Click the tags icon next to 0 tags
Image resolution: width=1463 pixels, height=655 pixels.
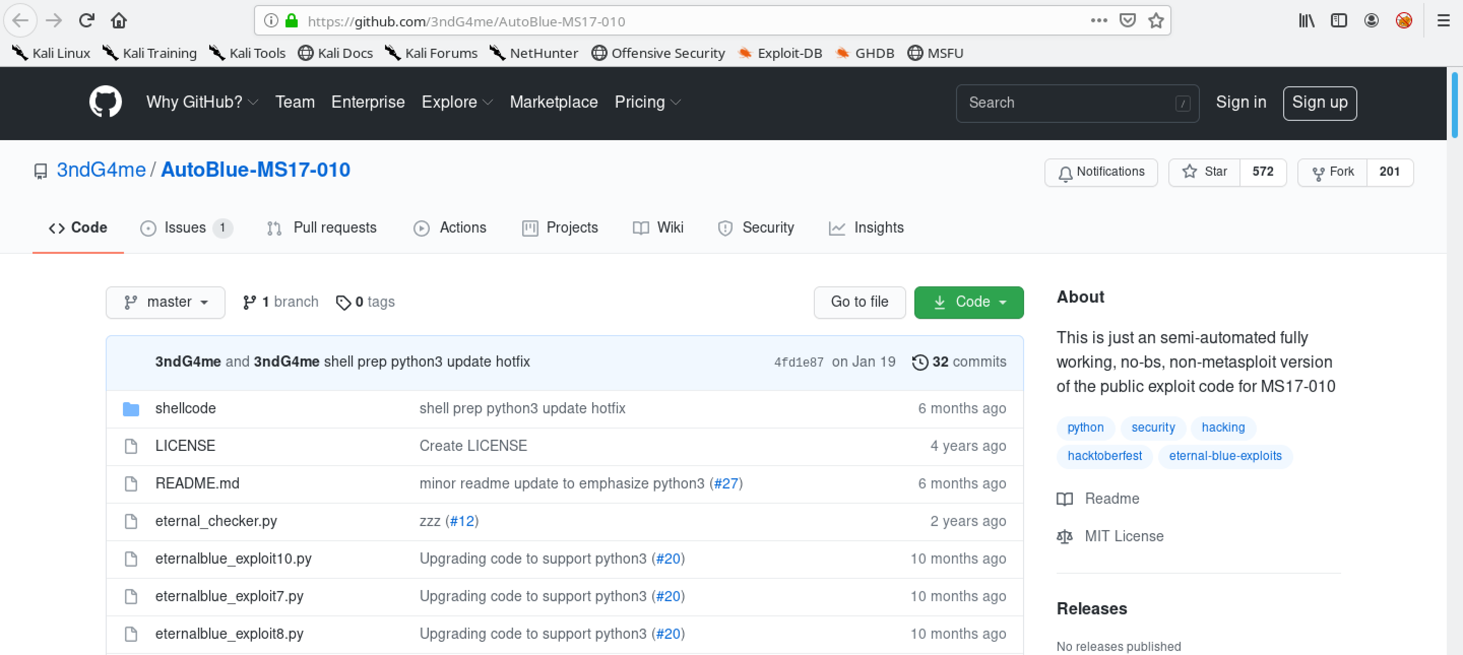tap(343, 303)
